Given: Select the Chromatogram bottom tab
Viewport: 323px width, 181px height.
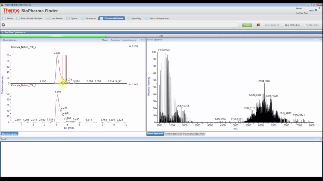Looking at the screenshot, I should 9,134.
